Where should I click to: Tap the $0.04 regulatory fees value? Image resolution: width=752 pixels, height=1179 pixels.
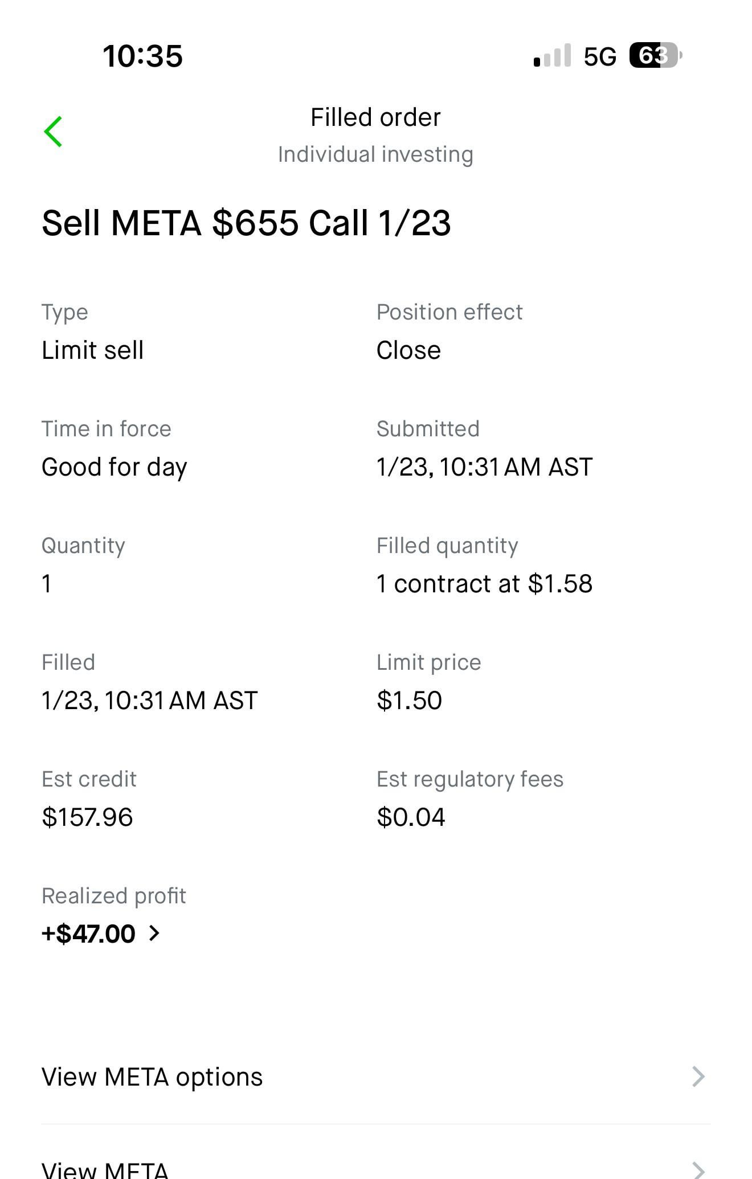point(411,817)
